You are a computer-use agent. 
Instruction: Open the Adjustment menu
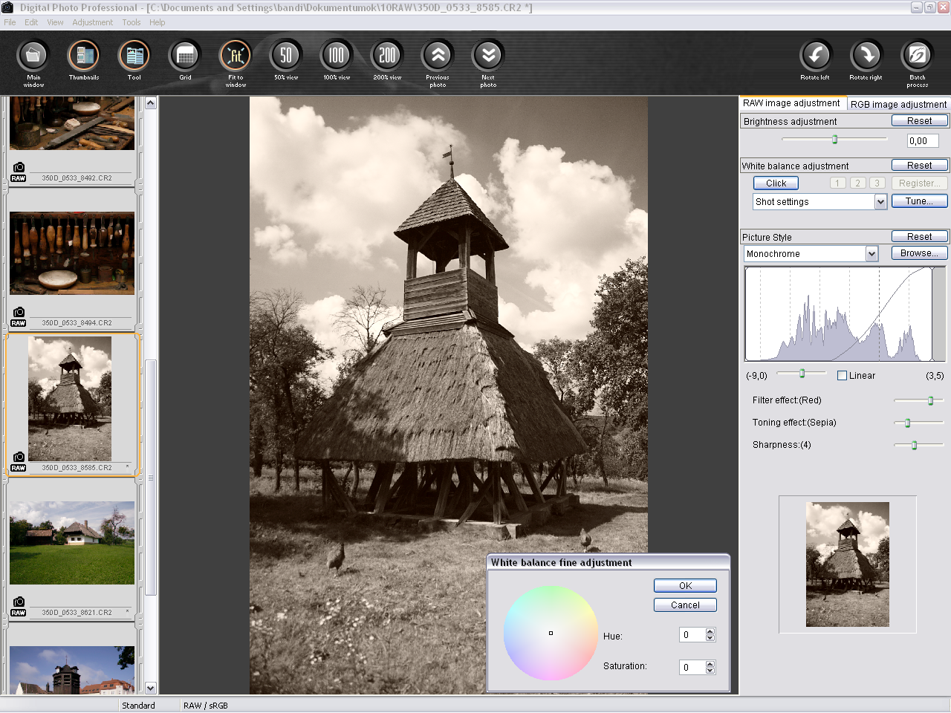[x=93, y=22]
